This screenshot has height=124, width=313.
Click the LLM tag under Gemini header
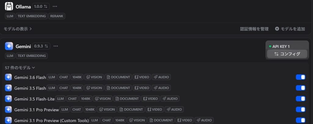[10, 56]
